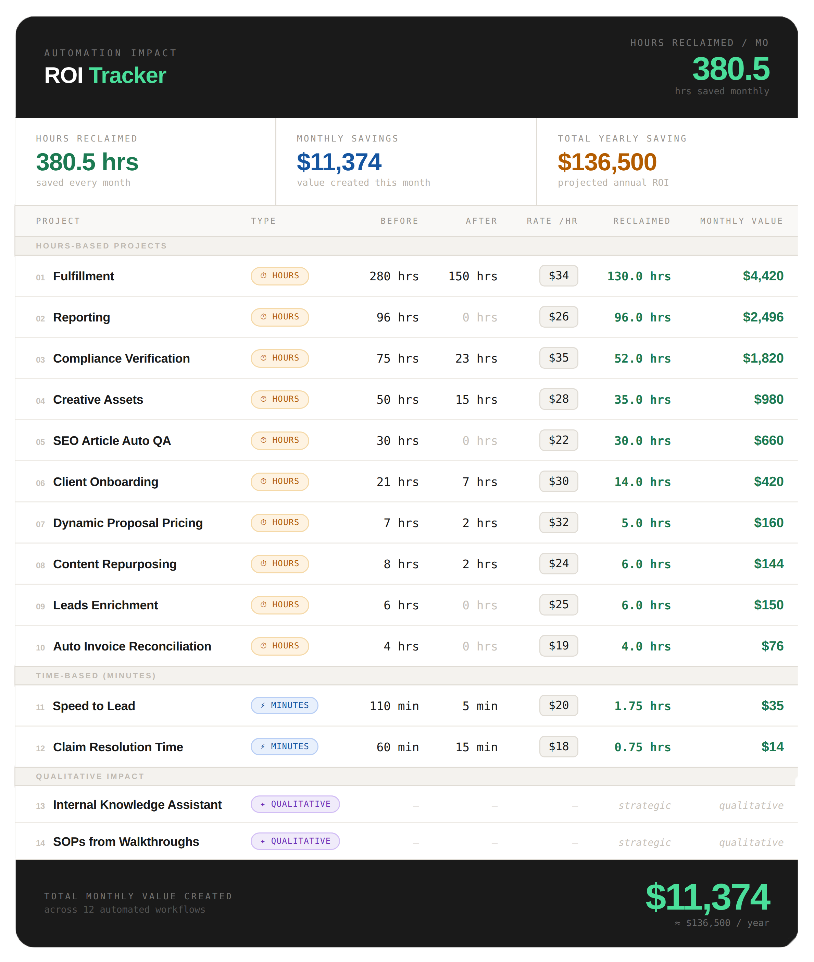Image resolution: width=814 pixels, height=962 pixels.
Task: Click the clock icon in Creative Assets' HOURS badge
Action: (x=263, y=399)
